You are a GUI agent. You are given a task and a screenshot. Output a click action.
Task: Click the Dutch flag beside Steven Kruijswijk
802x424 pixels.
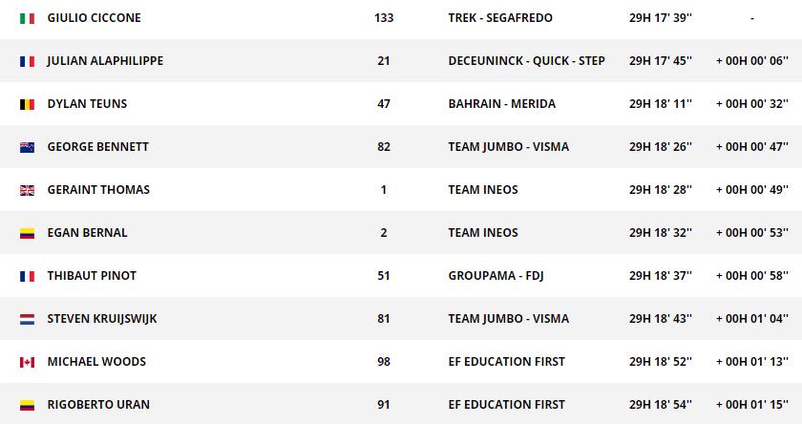tap(27, 319)
